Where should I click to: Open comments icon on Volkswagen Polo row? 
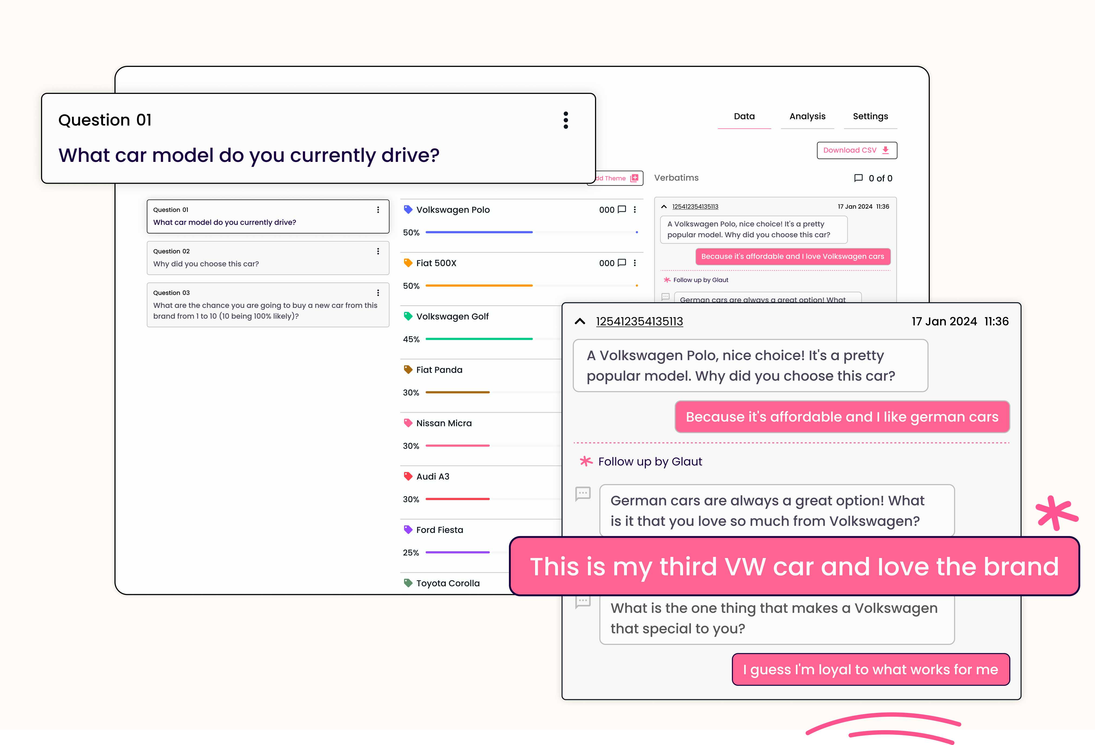tap(622, 210)
